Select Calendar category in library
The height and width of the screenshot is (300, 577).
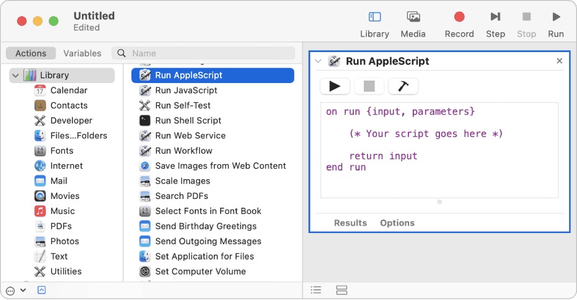point(68,90)
